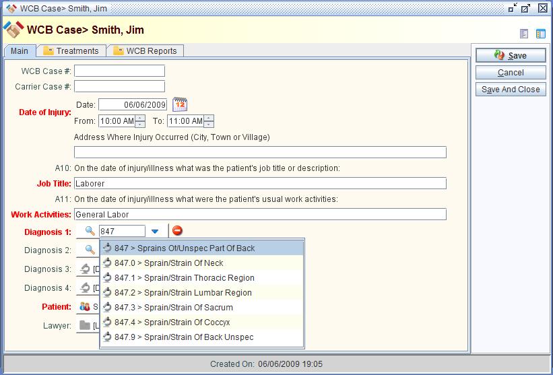
Task: Select 847.0 Sprain/Strain Of Neck
Action: pyautogui.click(x=201, y=263)
